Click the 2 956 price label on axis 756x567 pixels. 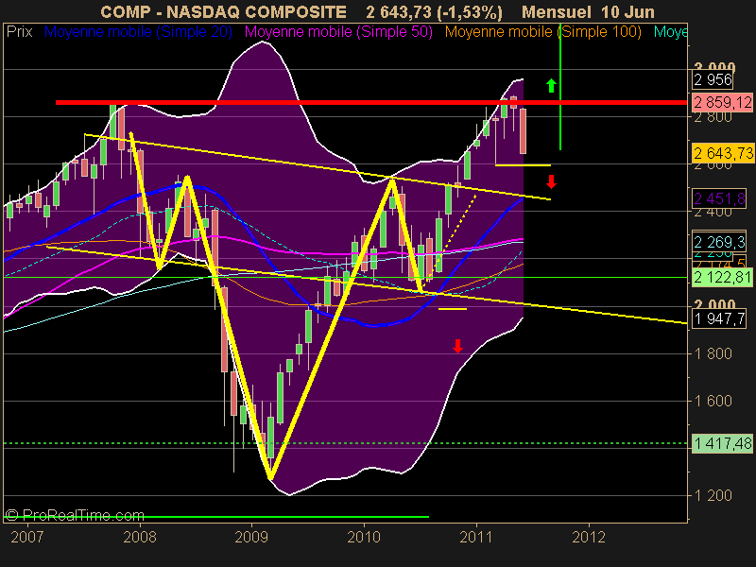pyautogui.click(x=713, y=79)
